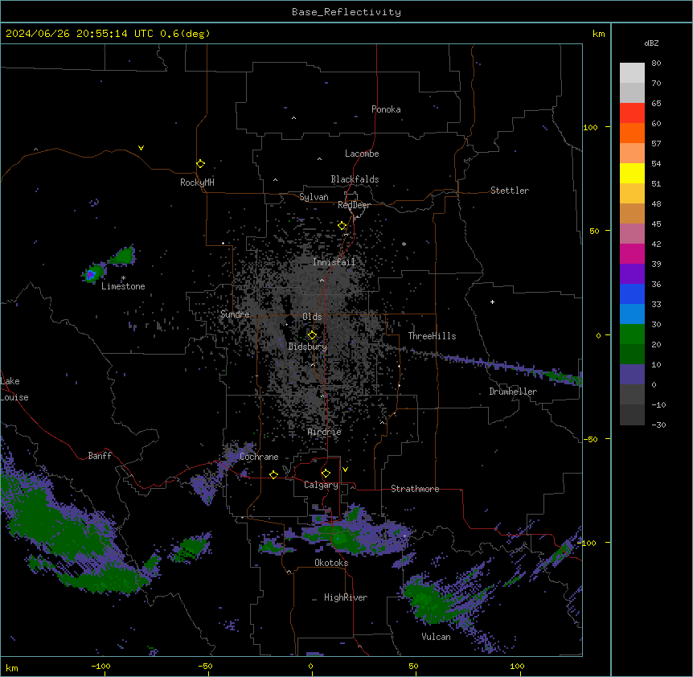The width and height of the screenshot is (693, 677).
Task: Click the RockyMH label
Action: pyautogui.click(x=197, y=183)
